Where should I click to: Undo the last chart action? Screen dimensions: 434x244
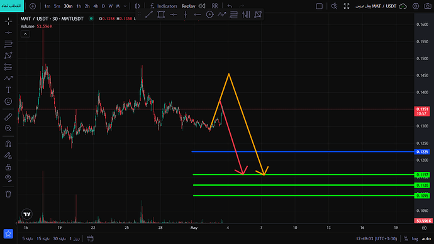click(x=230, y=6)
